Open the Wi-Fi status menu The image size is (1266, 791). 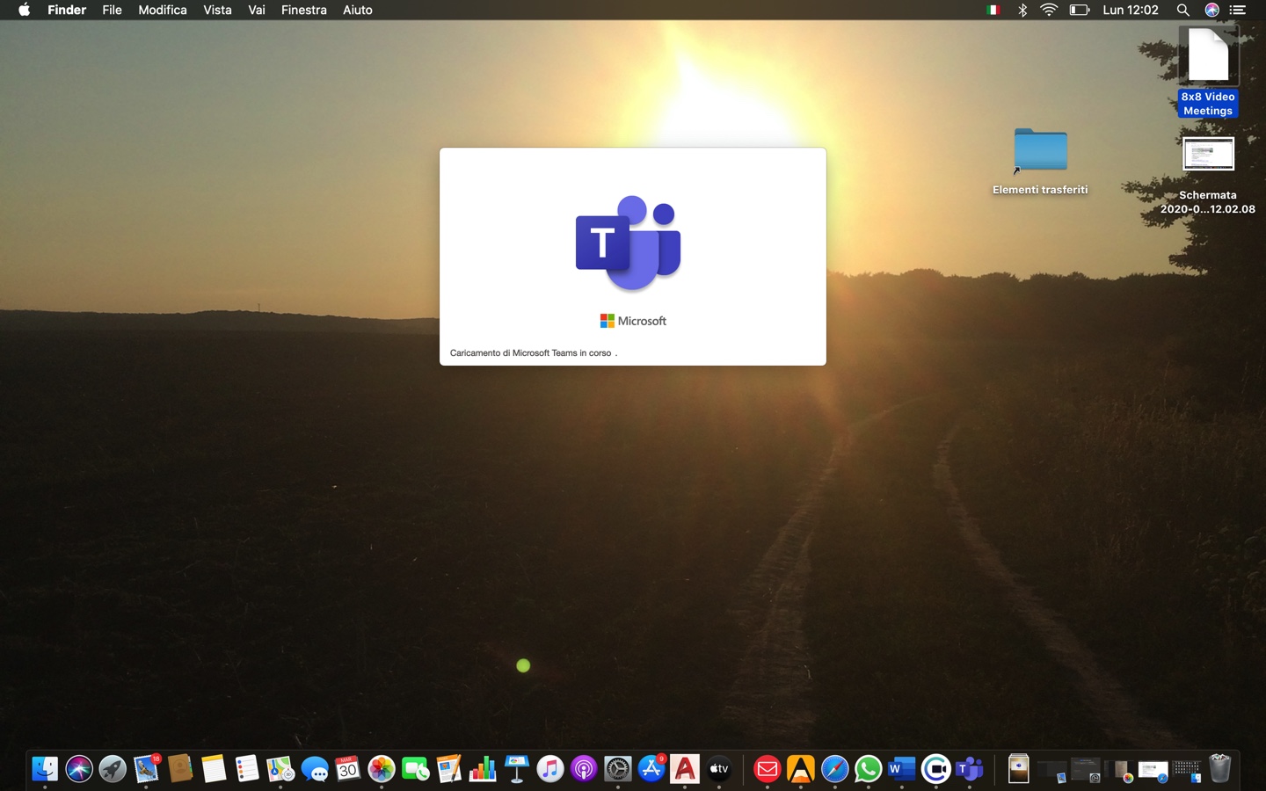click(x=1049, y=10)
